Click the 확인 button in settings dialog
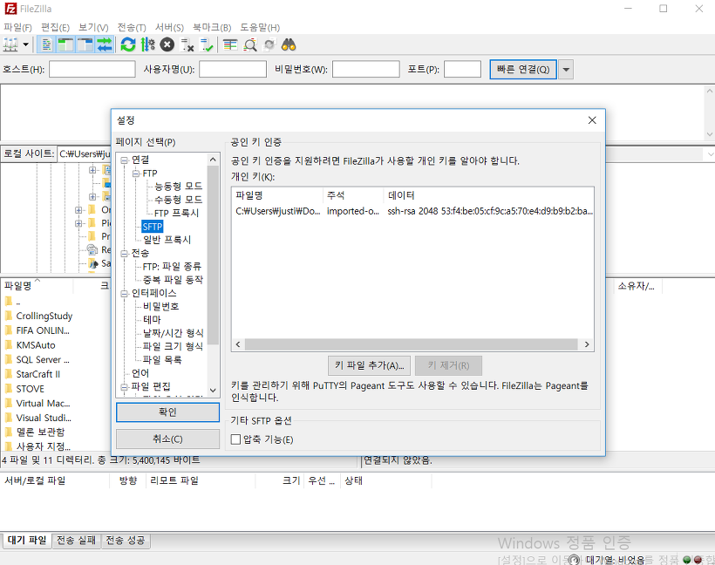The image size is (715, 565). (x=167, y=412)
